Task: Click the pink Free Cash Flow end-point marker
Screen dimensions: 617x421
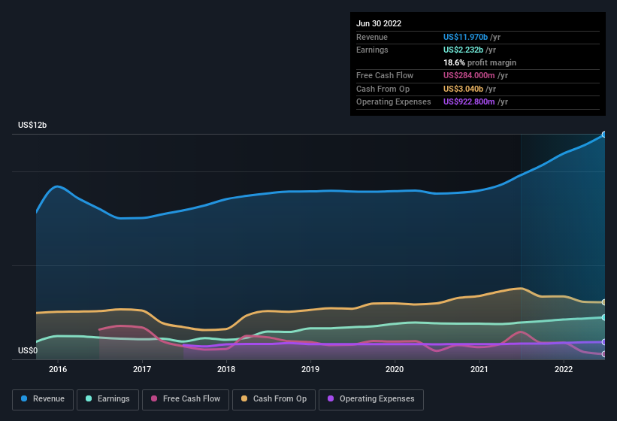Action: pos(604,354)
